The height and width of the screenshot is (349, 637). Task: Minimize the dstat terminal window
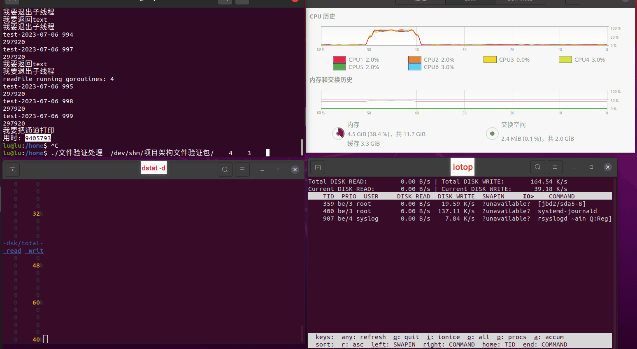[262, 170]
